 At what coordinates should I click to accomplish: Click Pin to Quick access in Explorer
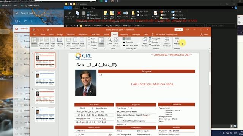[x=69, y=15]
